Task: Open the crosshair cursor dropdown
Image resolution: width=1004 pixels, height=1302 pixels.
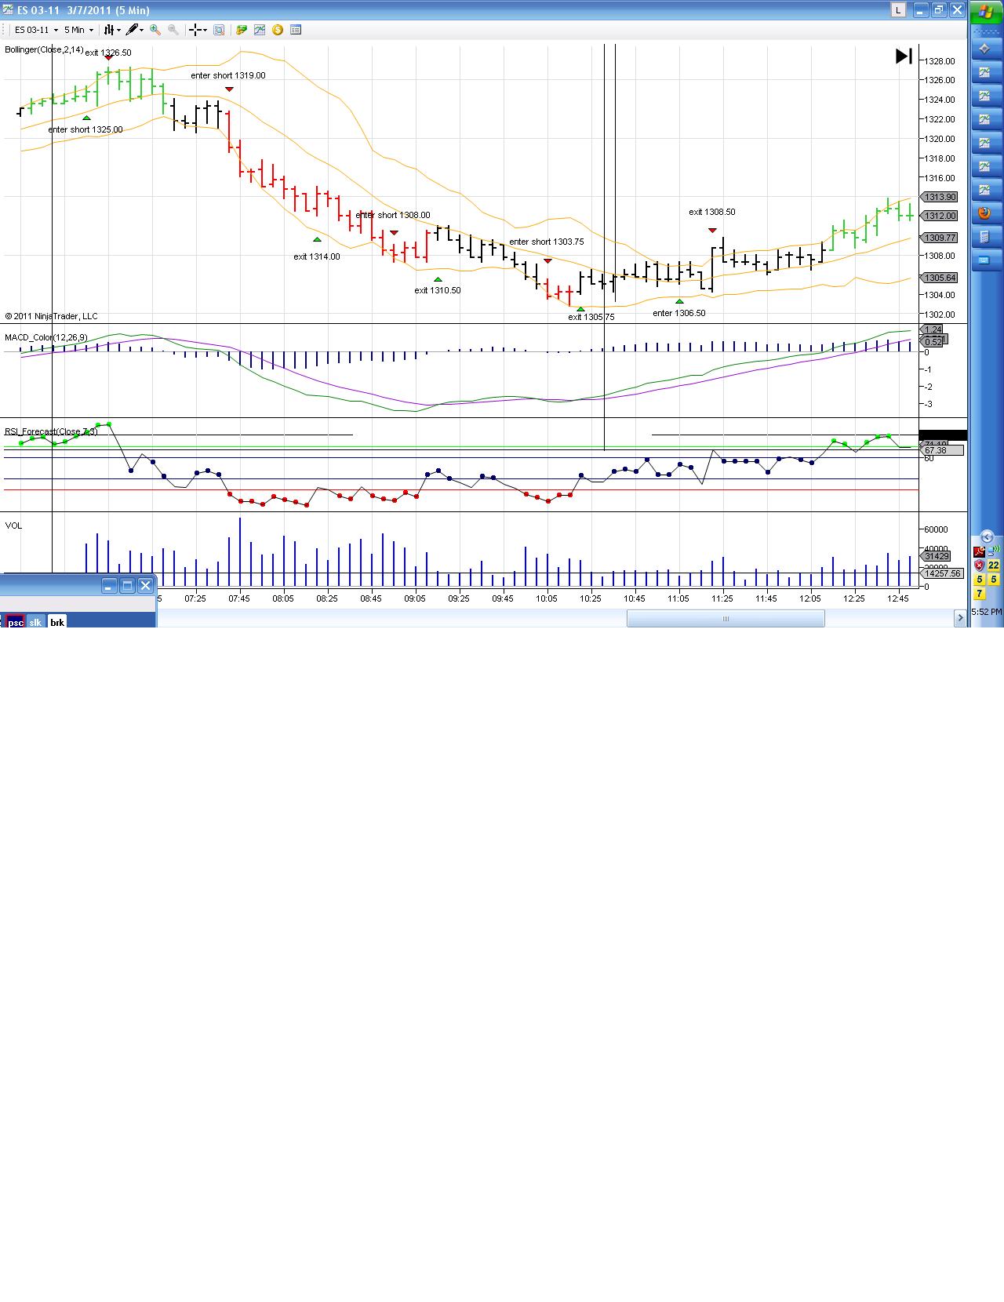Action: click(198, 30)
